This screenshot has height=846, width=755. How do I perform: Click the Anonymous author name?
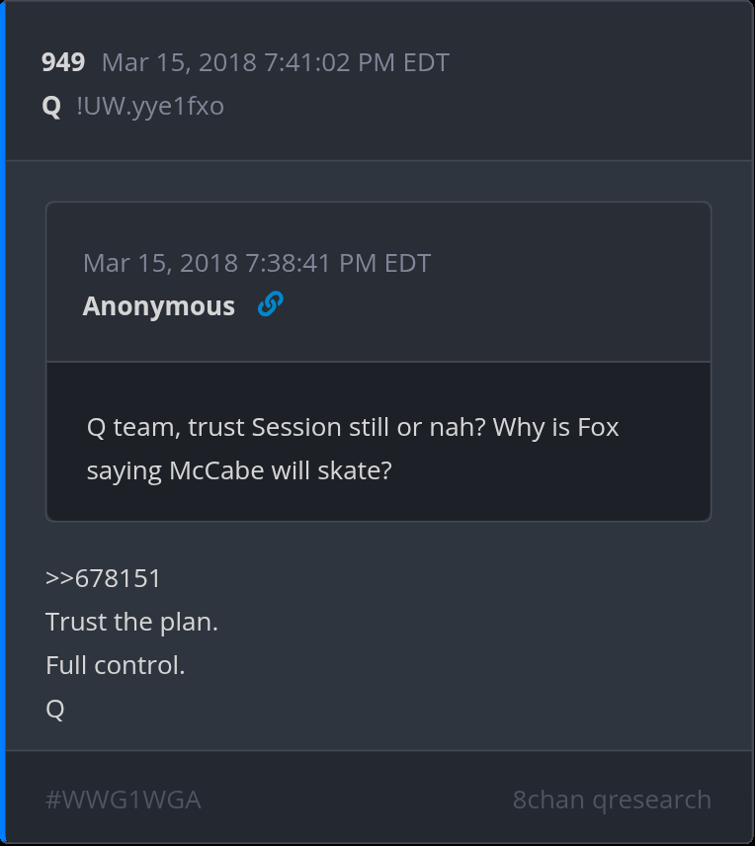pyautogui.click(x=159, y=306)
